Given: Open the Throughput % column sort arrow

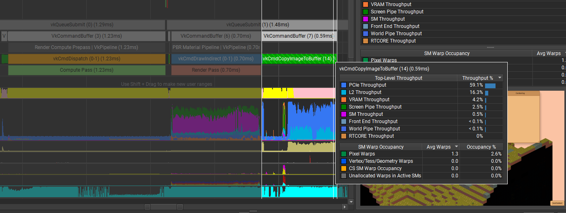Looking at the screenshot, I should (x=500, y=78).
